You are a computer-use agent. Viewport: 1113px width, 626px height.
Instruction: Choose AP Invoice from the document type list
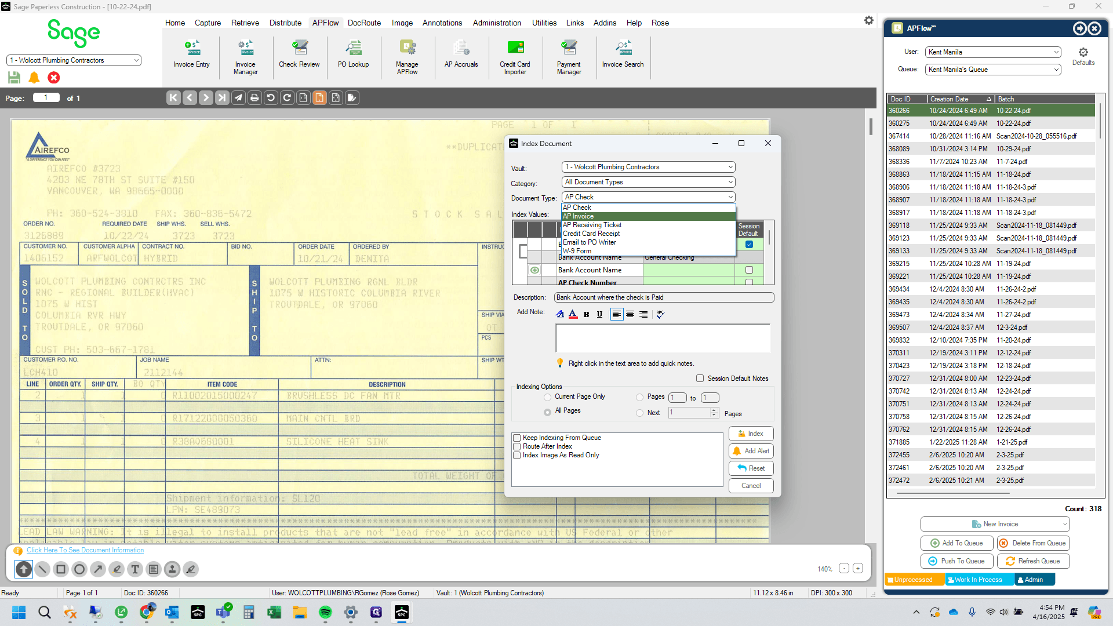[648, 216]
